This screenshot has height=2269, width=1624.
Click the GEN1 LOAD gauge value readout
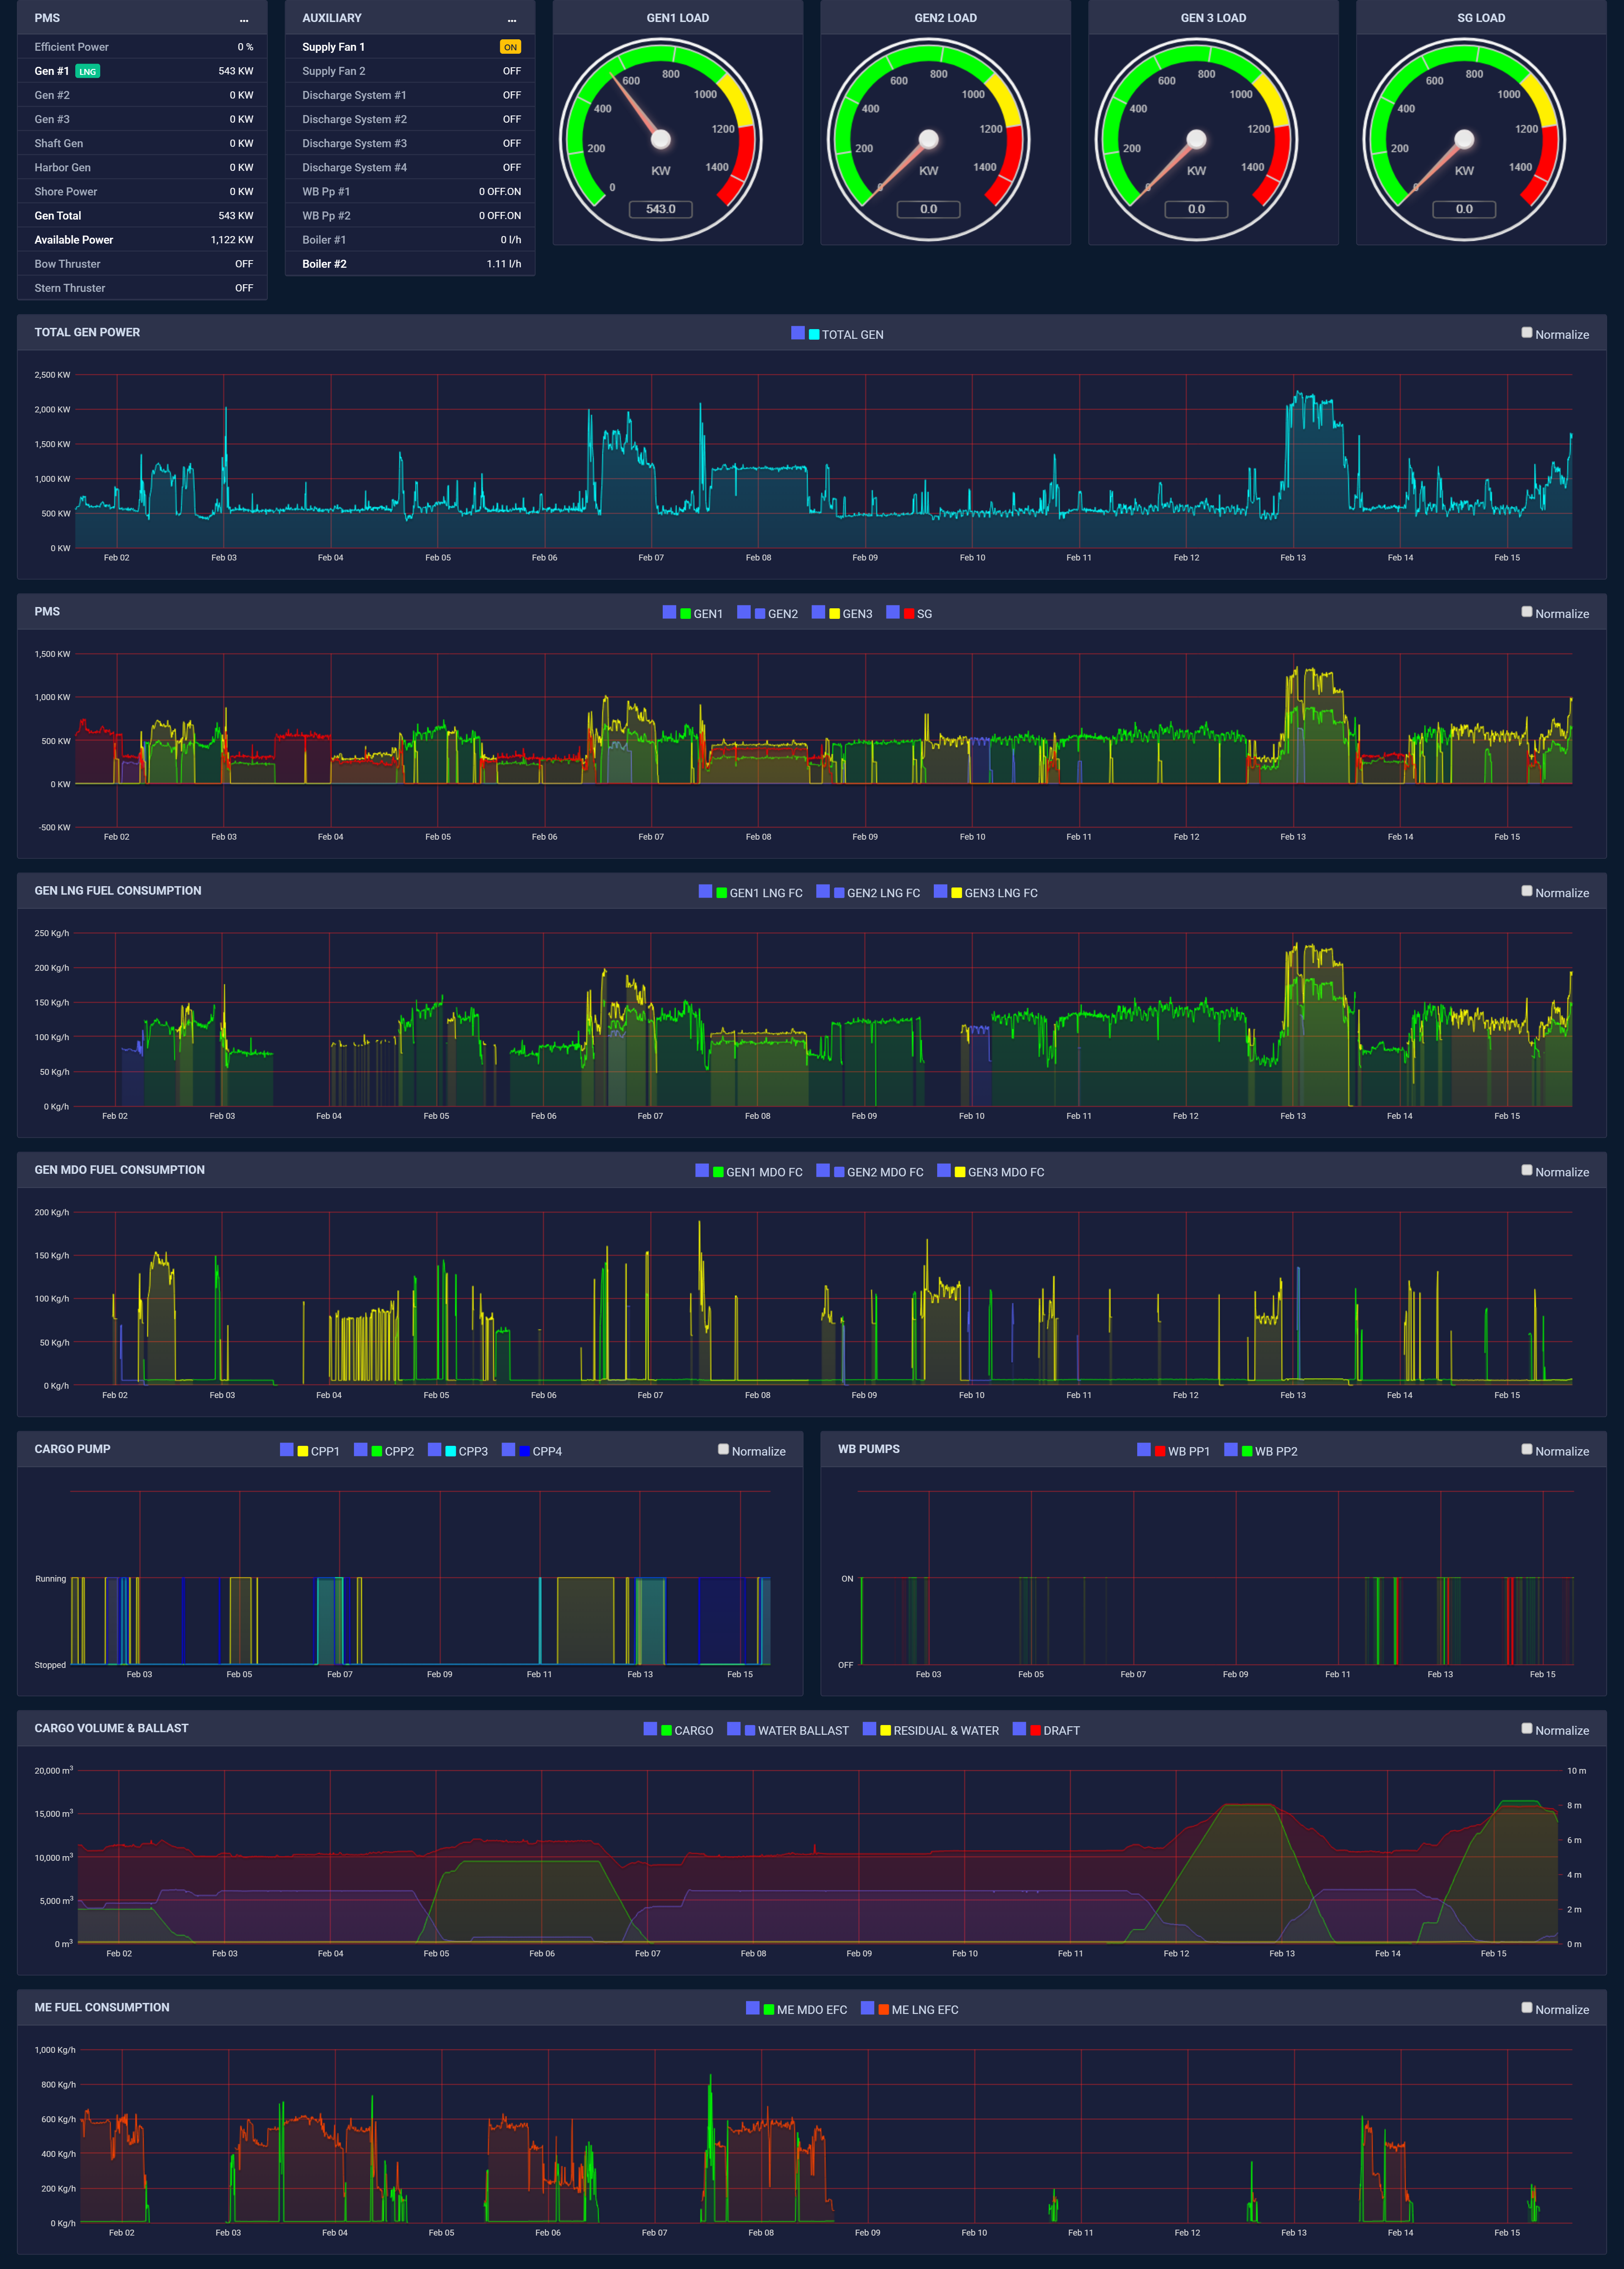pyautogui.click(x=660, y=209)
